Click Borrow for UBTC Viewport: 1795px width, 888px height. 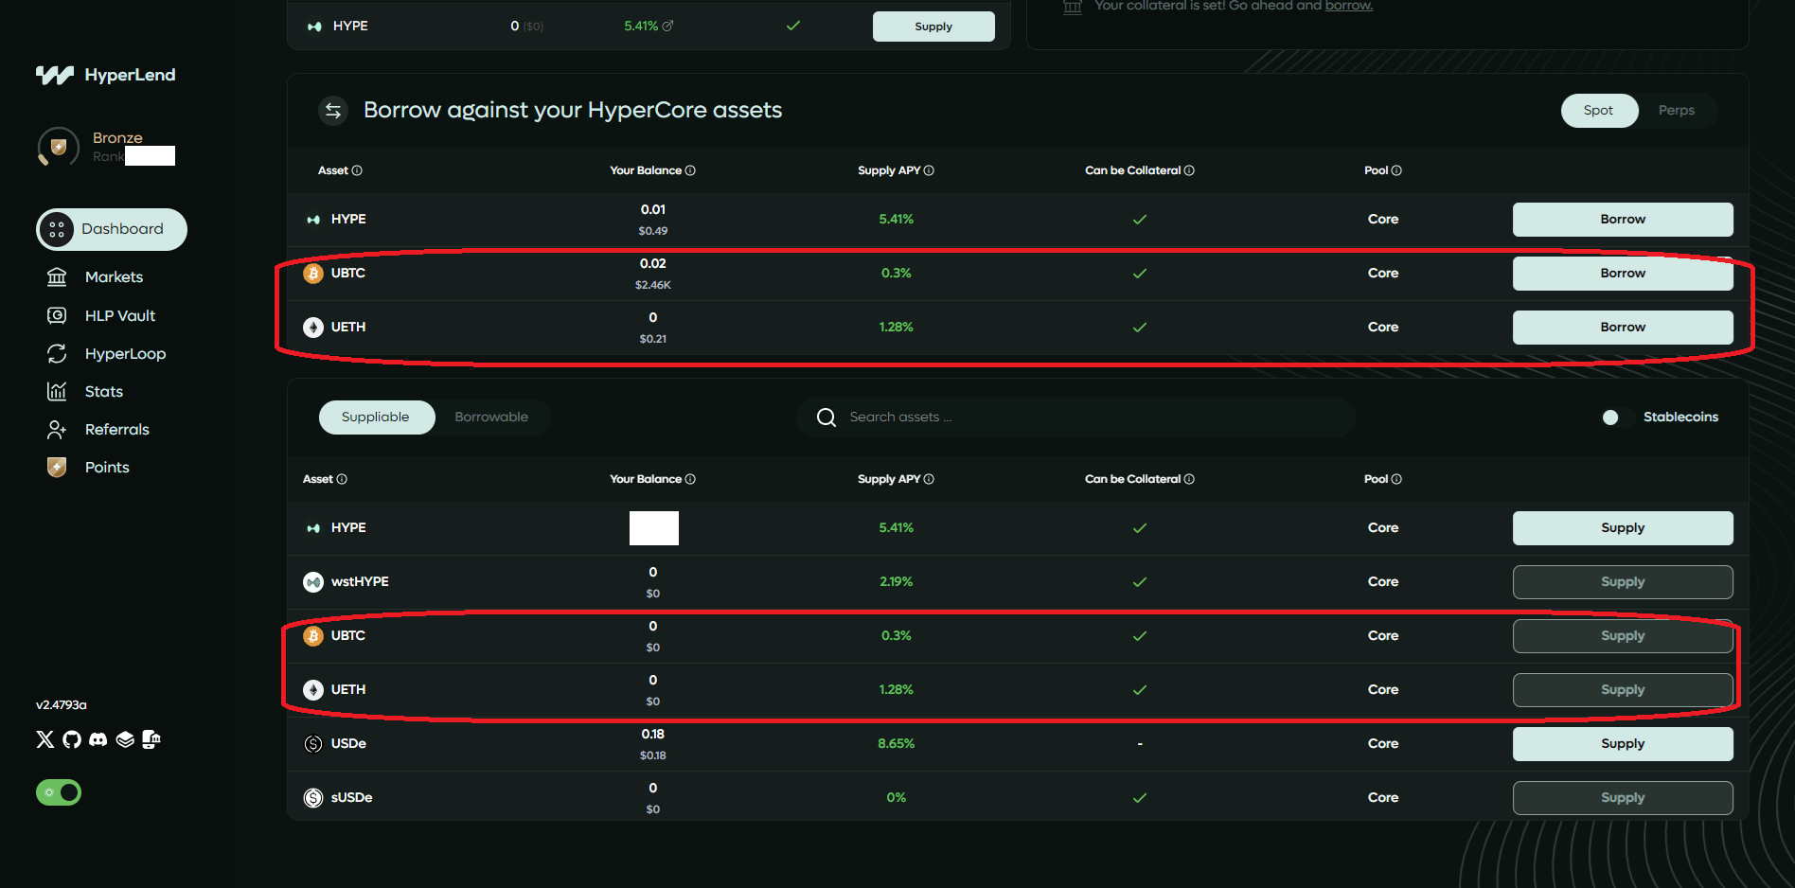[x=1623, y=274]
